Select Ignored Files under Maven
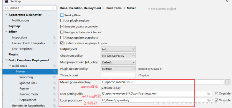The image size is (232, 108). [x=28, y=83]
